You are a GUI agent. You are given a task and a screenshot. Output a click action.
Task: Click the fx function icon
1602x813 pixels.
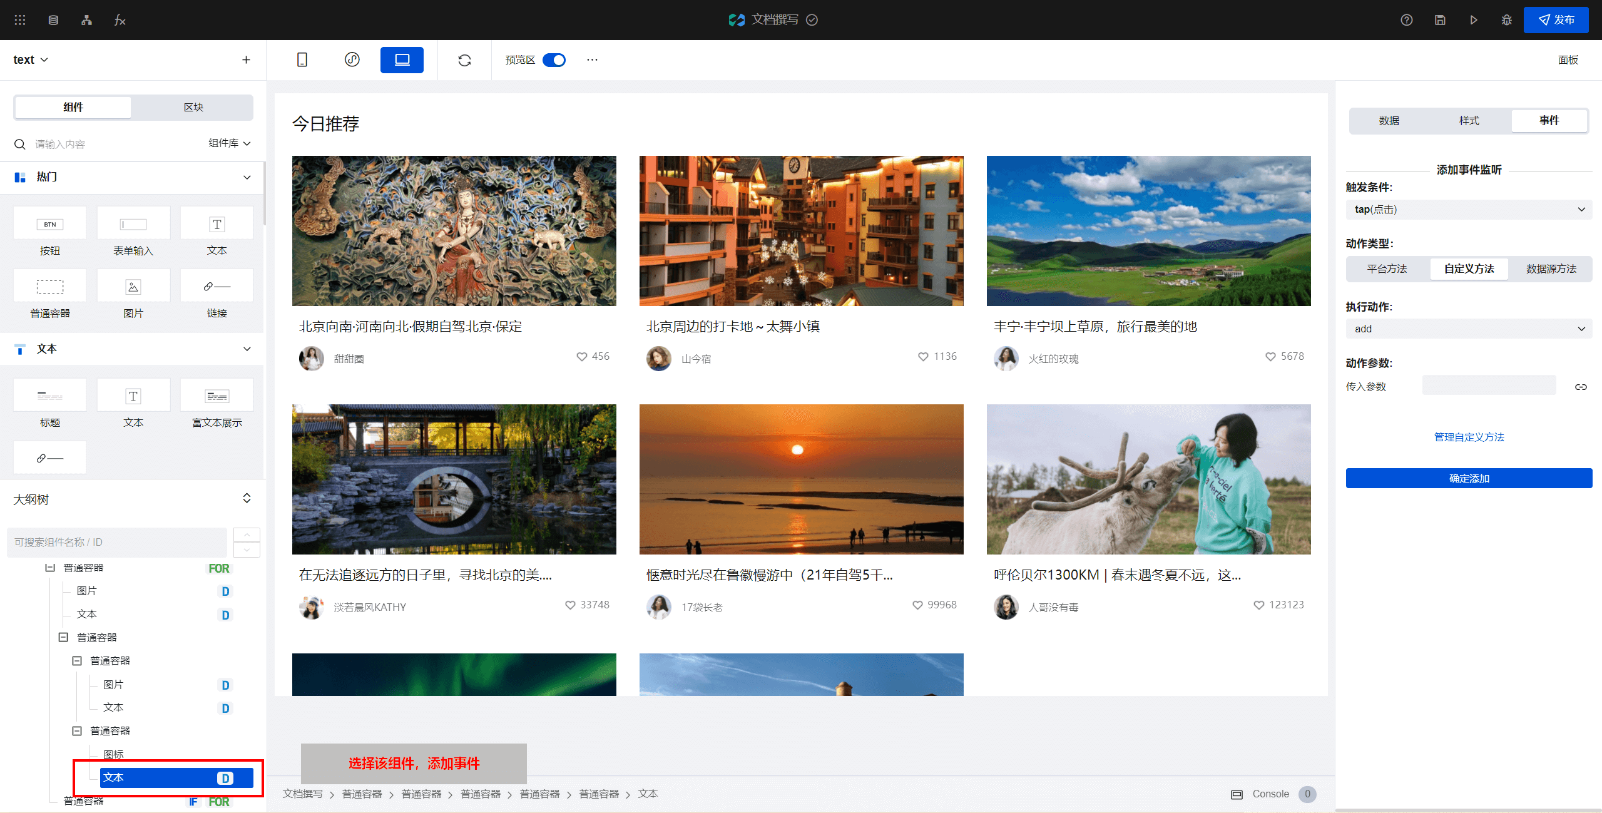[x=120, y=20]
